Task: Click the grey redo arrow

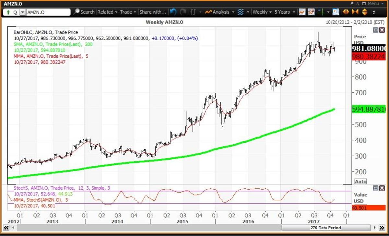Action: coord(183,12)
